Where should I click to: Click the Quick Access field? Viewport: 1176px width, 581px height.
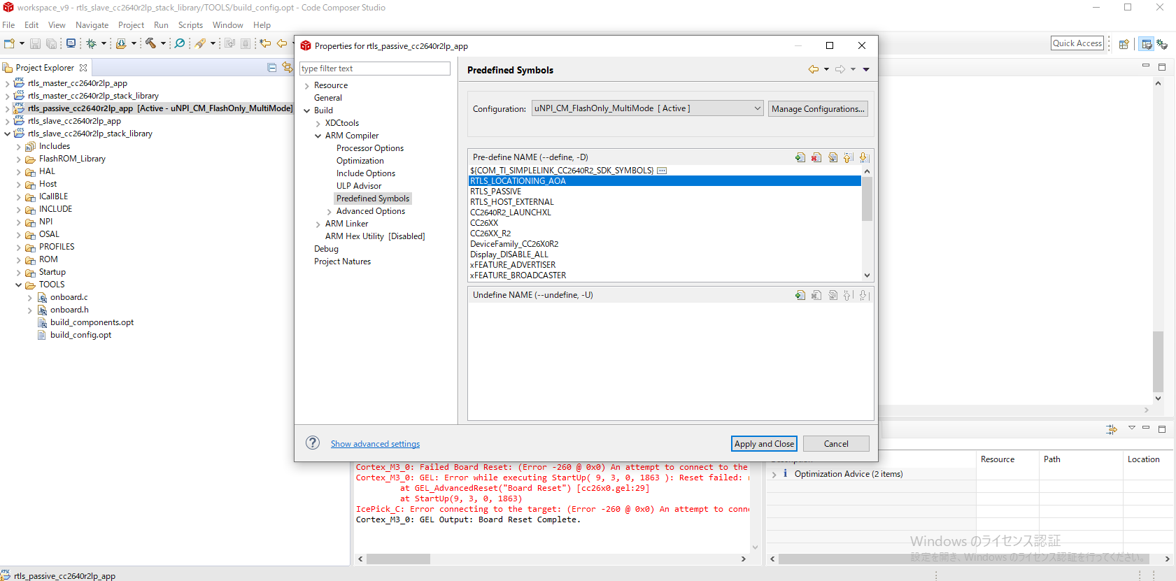[x=1077, y=43]
